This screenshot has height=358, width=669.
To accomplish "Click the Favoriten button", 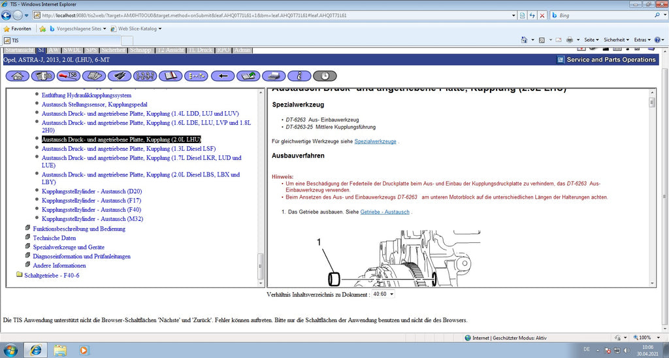I will 18,29.
